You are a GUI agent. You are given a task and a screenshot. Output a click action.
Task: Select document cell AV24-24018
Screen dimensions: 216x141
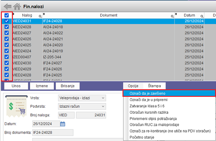pyautogui.click(x=109, y=27)
